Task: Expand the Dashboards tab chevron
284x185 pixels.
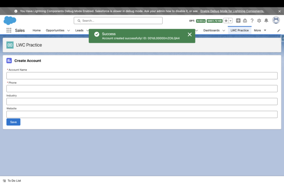Action: pos(224,30)
